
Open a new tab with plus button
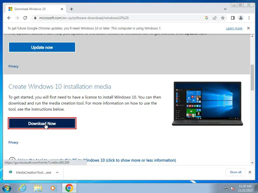pyautogui.click(x=71, y=9)
